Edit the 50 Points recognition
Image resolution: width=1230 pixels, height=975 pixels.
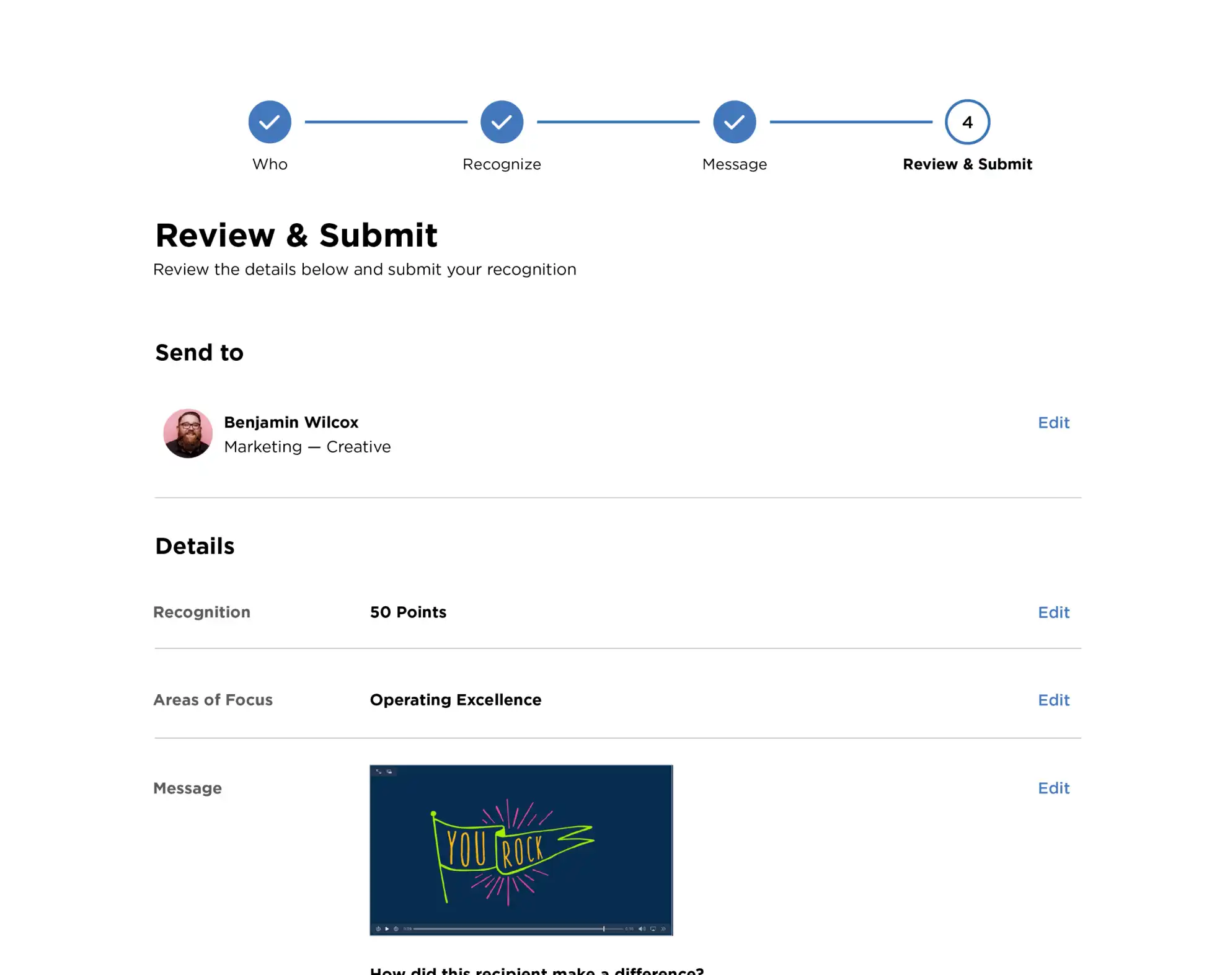click(1053, 612)
